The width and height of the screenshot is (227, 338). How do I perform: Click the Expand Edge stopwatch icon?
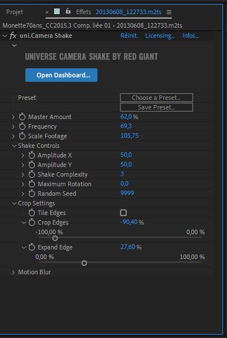pos(32,247)
